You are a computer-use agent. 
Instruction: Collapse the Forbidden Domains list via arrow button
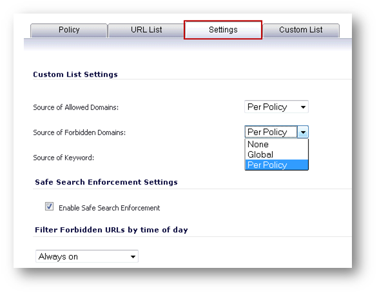(x=303, y=132)
